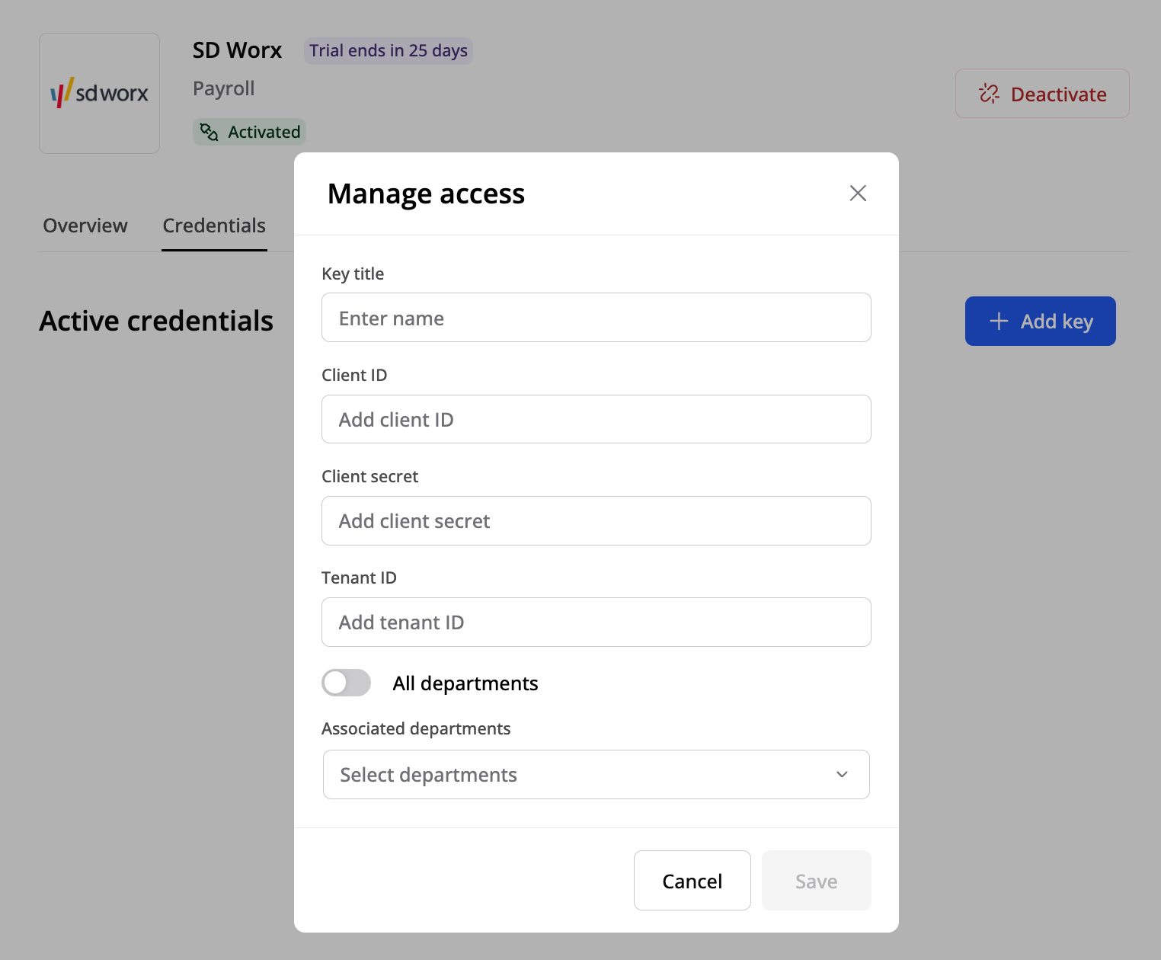Open the Select departments dropdown
1161x960 pixels.
579,774
